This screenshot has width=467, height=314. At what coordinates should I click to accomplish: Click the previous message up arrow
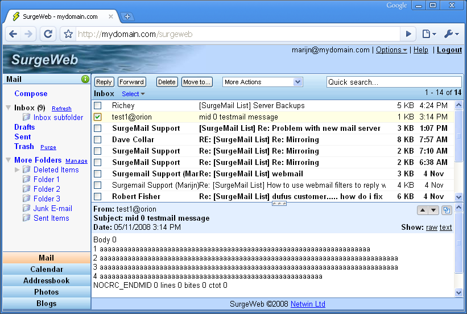[x=422, y=210]
